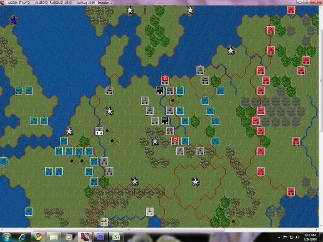Select the white unit counter marked 2 4
The height and width of the screenshot is (242, 323).
99,131
